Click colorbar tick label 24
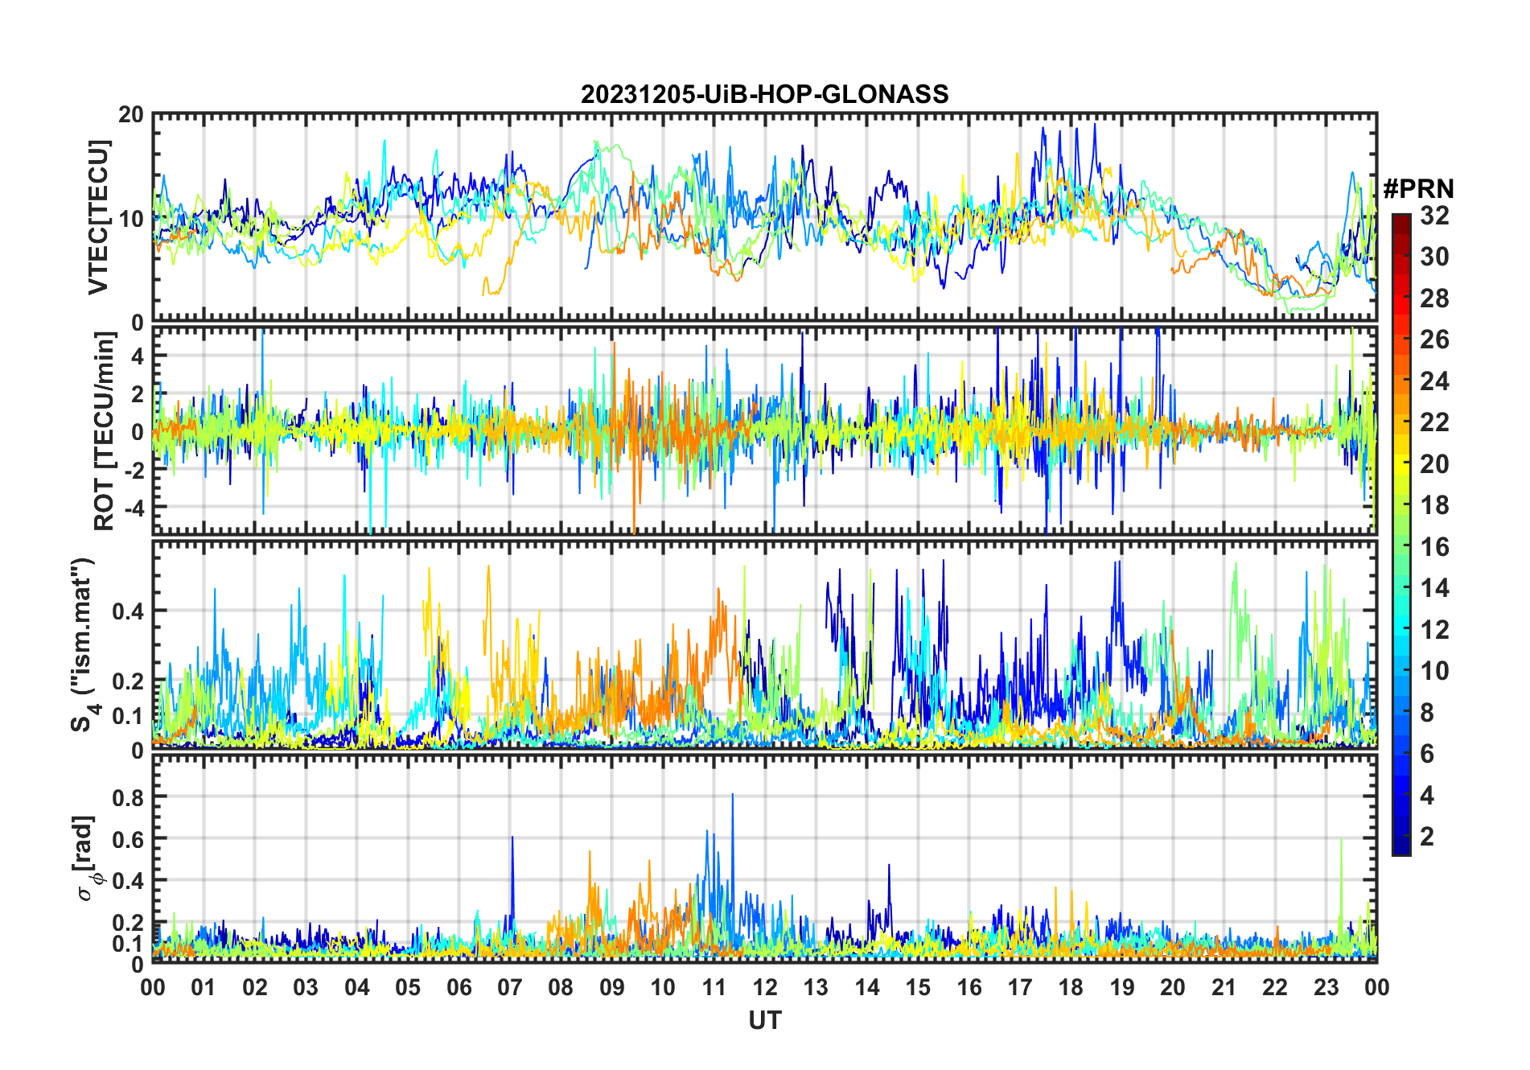Screen dimensions: 1530x1070 (1434, 381)
